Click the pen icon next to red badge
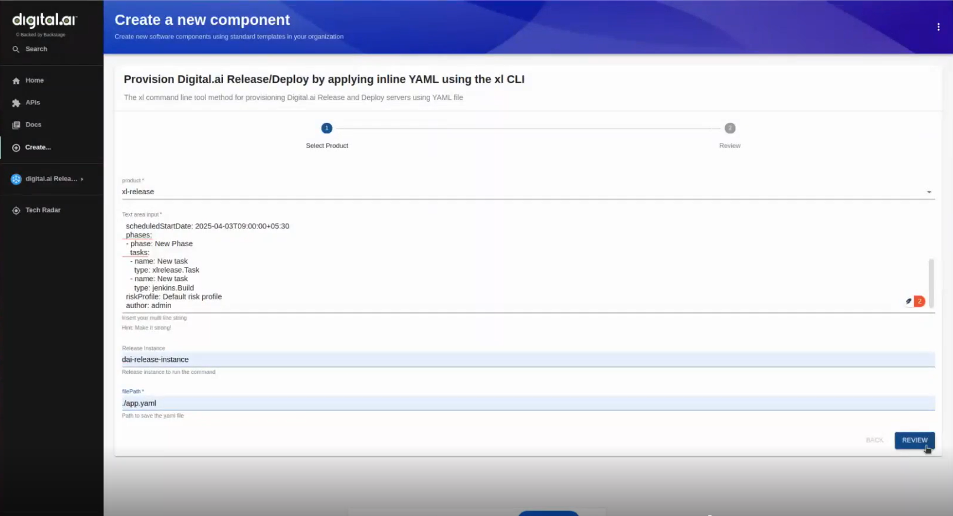The height and width of the screenshot is (516, 953). coord(909,302)
